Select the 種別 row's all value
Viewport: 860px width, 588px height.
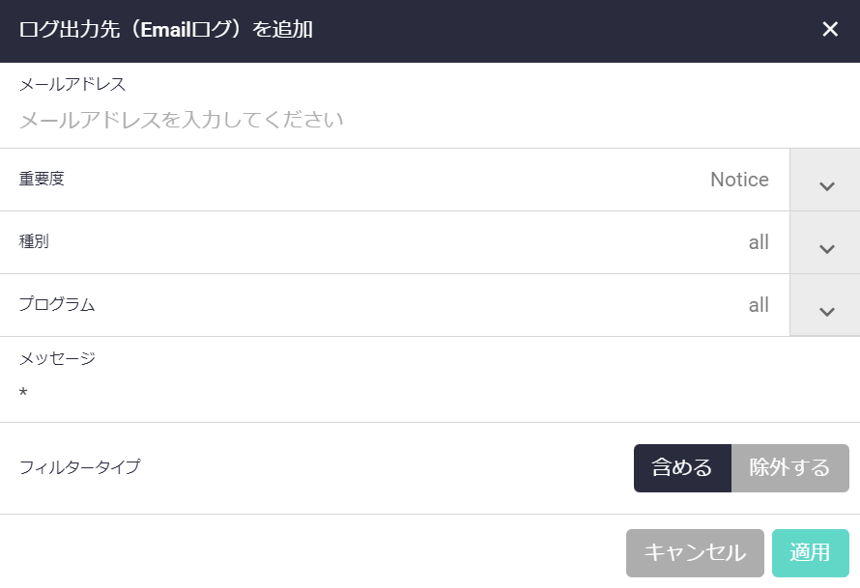[759, 242]
